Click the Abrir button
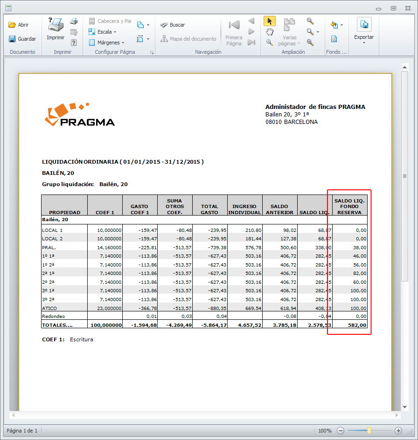 click(x=19, y=25)
